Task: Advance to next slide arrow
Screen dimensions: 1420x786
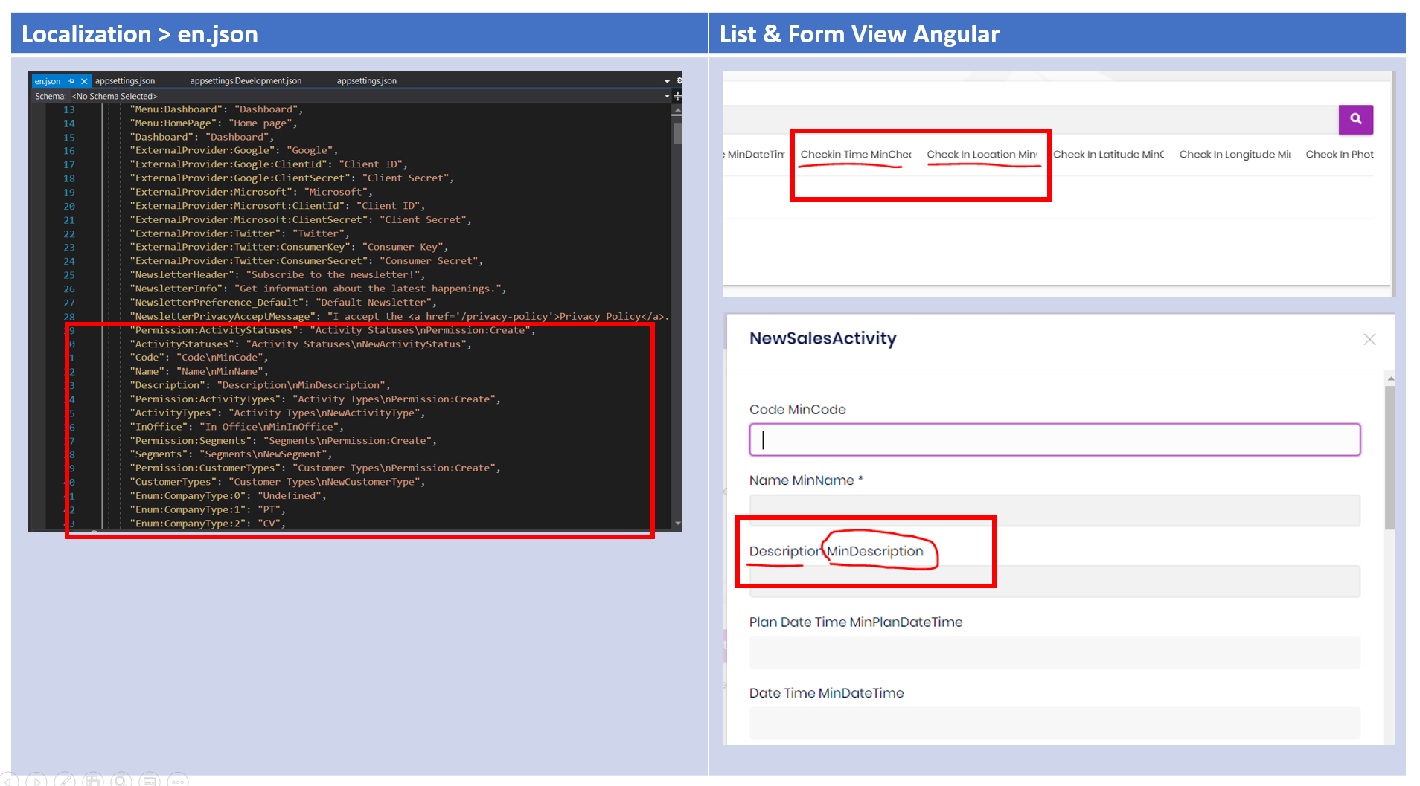Action: (36, 780)
